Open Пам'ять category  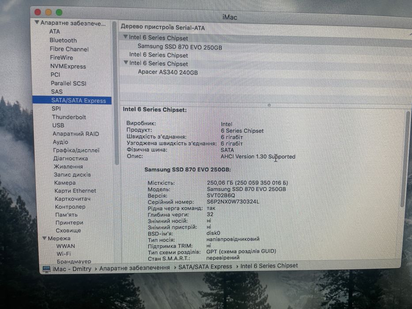66,215
